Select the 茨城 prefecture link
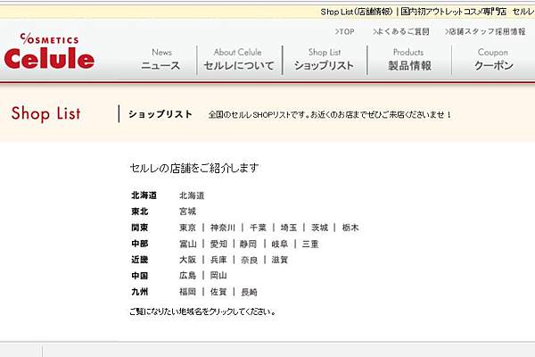 point(319,228)
